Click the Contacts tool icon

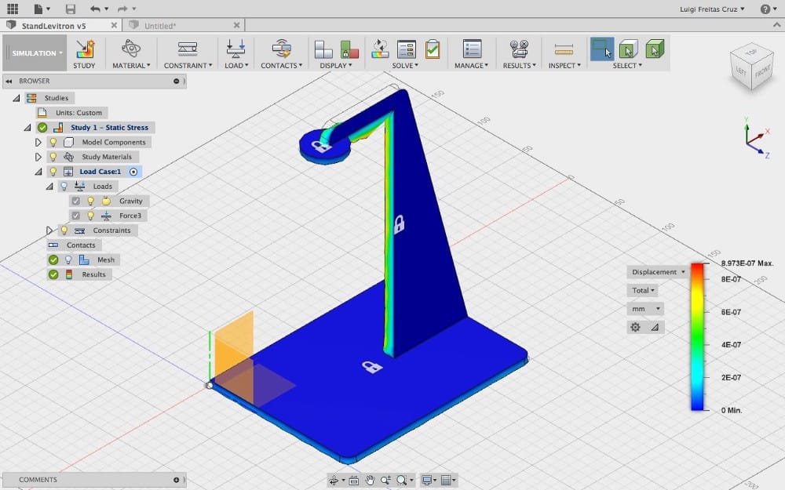(281, 49)
